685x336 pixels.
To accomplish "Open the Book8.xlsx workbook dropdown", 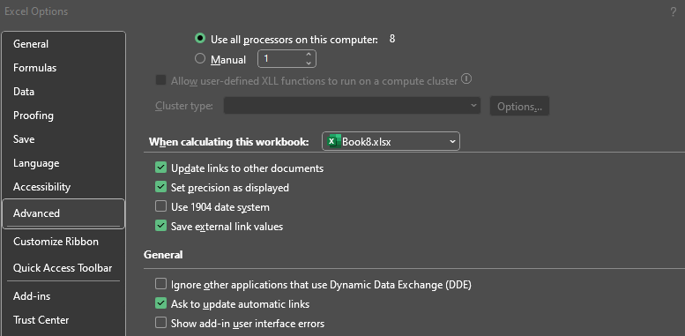I will (391, 141).
